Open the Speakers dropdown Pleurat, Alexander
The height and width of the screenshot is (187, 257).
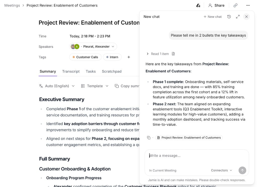click(x=93, y=46)
